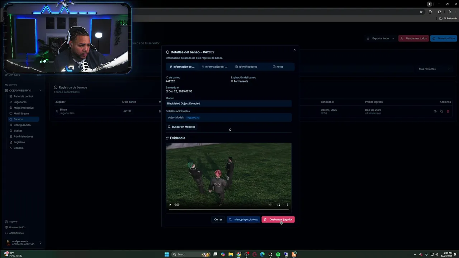Image resolution: width=459 pixels, height=258 pixels.
Task: Click the 'Banear offline' button
Action: 444,38
